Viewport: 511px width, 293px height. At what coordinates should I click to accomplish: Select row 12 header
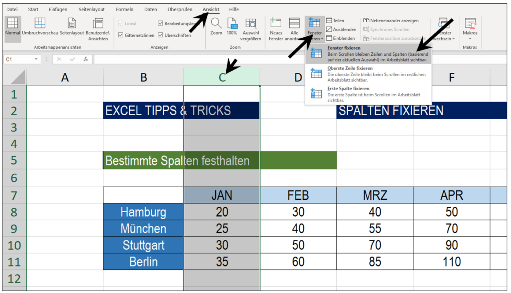pos(14,279)
